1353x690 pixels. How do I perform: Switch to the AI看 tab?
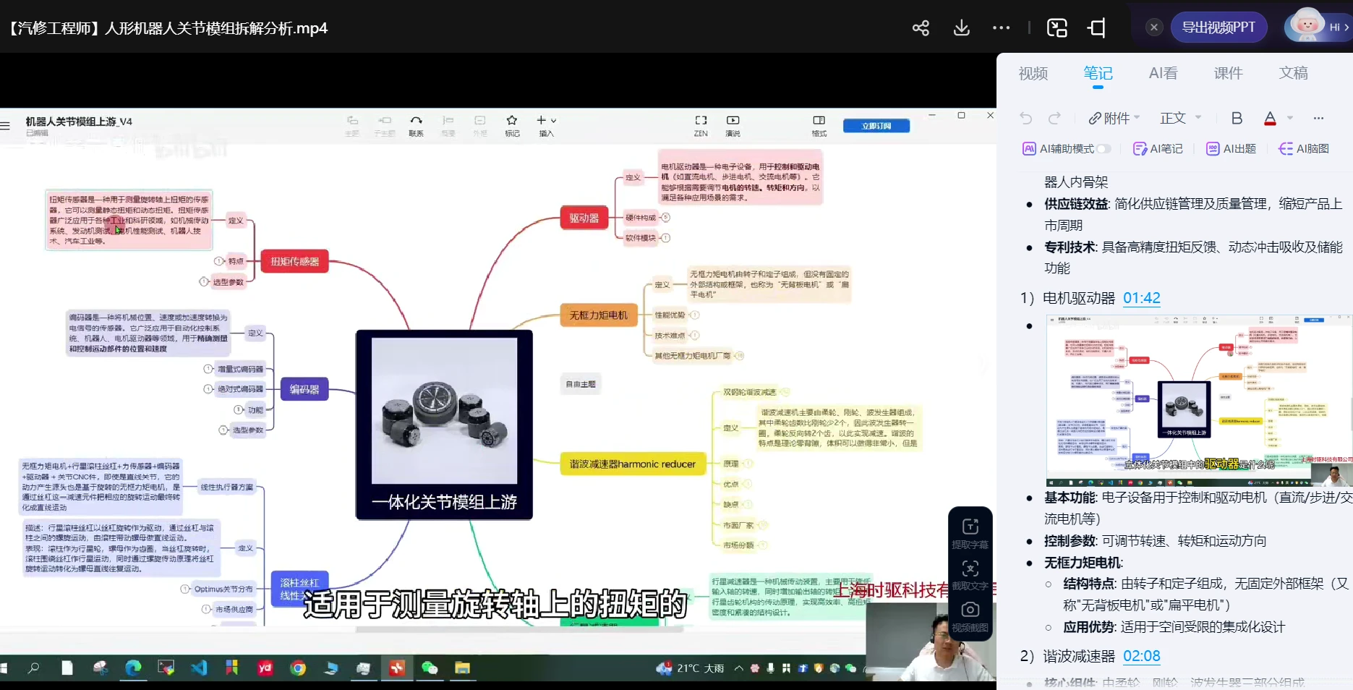pyautogui.click(x=1163, y=73)
